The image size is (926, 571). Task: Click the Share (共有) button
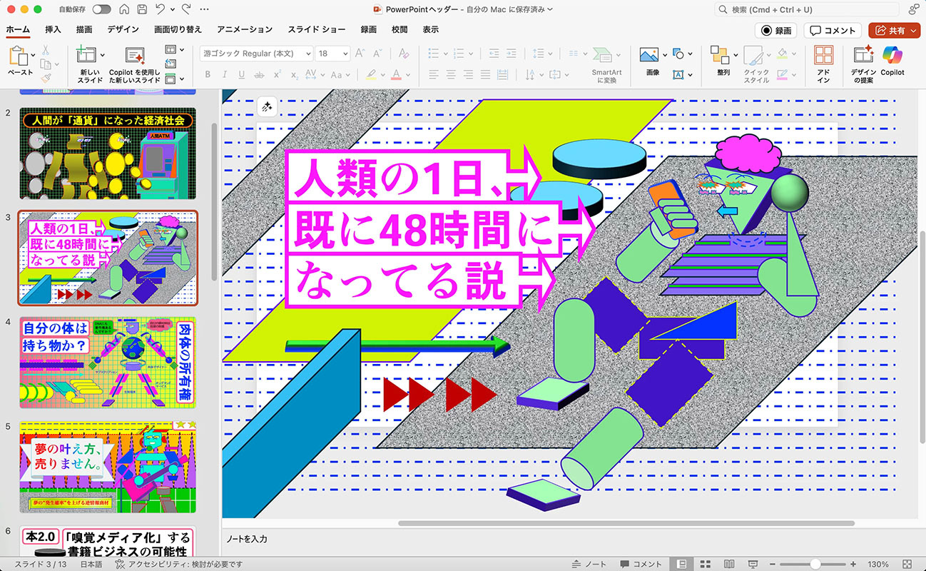point(889,31)
